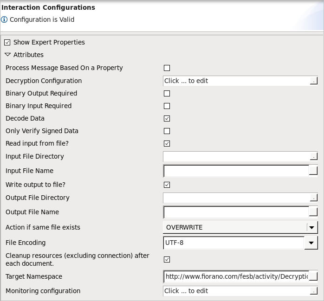Click the button beside Input File Name field
This screenshot has width=324, height=301.
313,171
